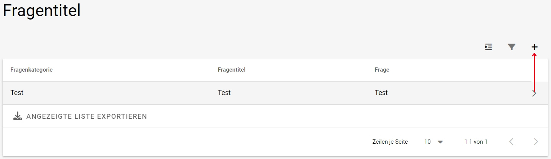
Task: Open the filter funnel icon
Action: pos(511,47)
